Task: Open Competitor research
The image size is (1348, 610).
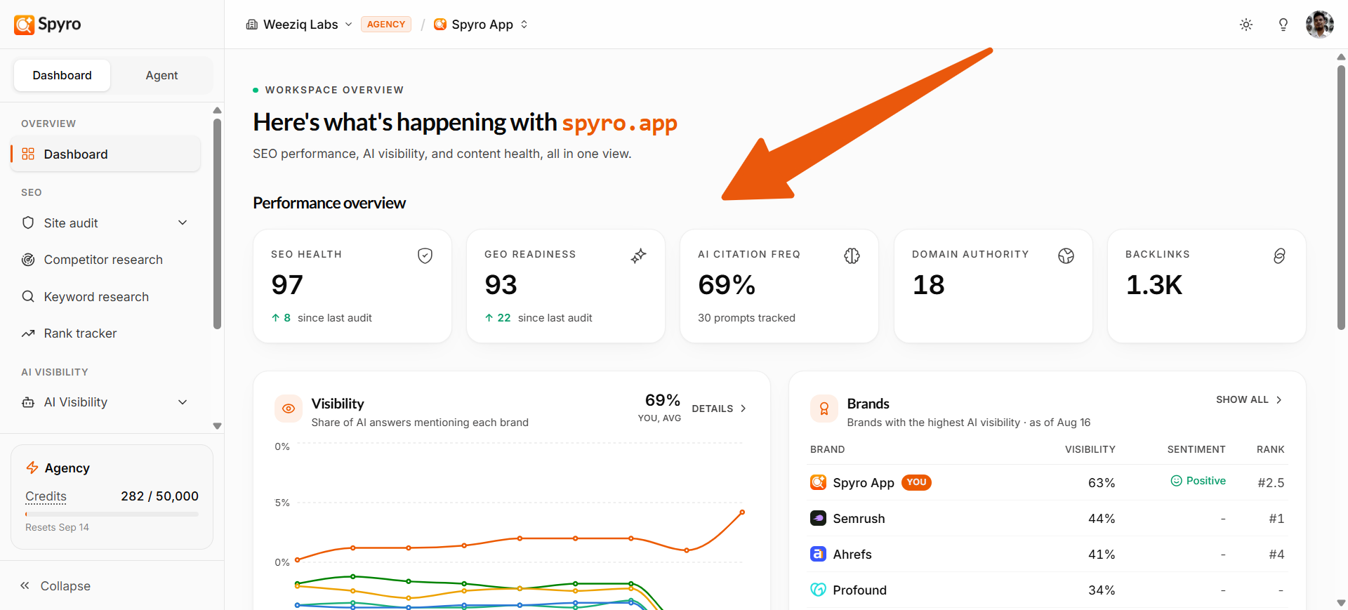Action: (105, 260)
